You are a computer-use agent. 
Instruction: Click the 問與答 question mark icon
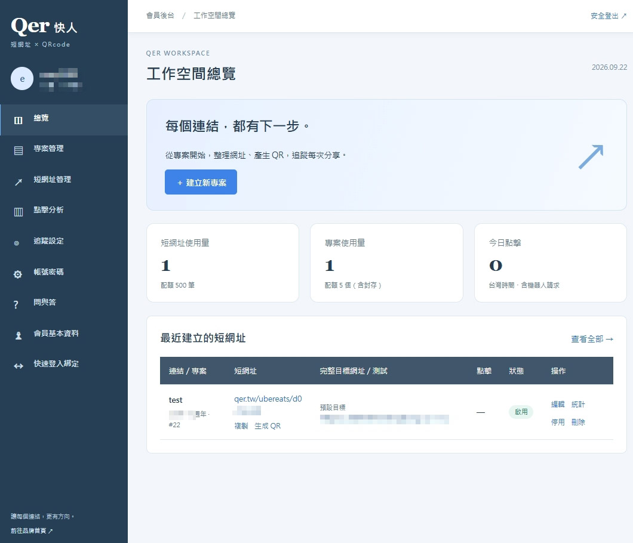(x=16, y=304)
